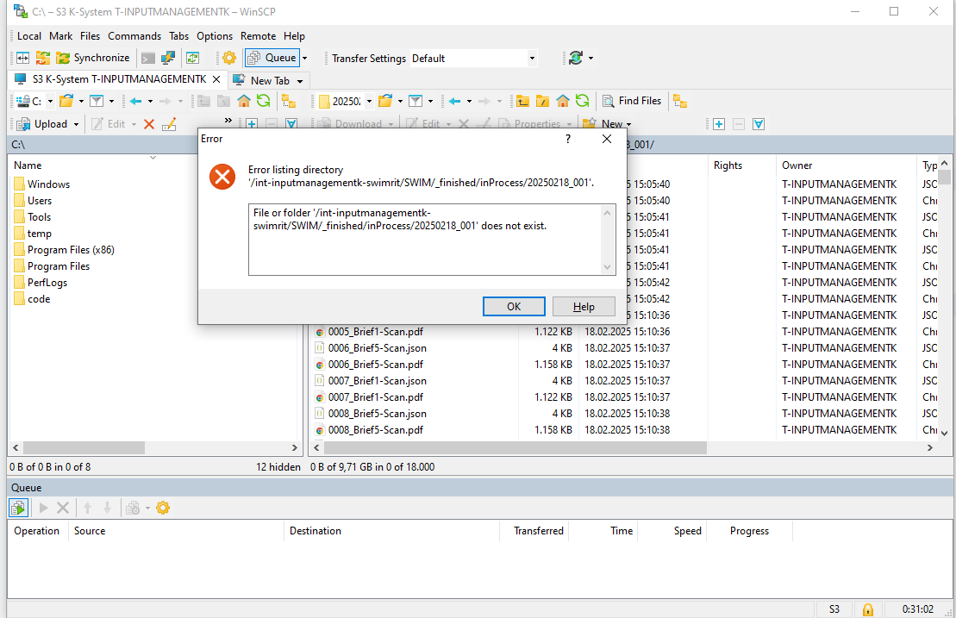
Task: Click Help in the Error dialog
Action: [584, 306]
